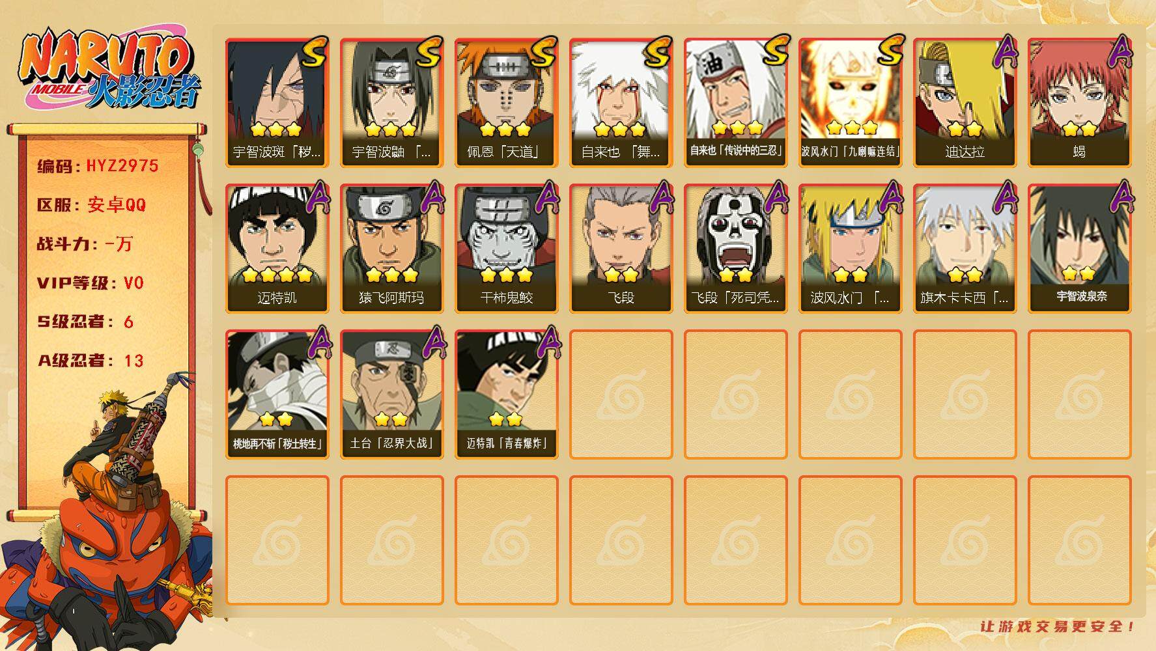Select the 旗木卡卡西 ninja card
The width and height of the screenshot is (1156, 651).
click(965, 249)
